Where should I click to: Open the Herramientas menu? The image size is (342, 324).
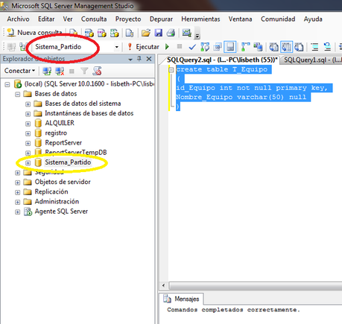200,19
